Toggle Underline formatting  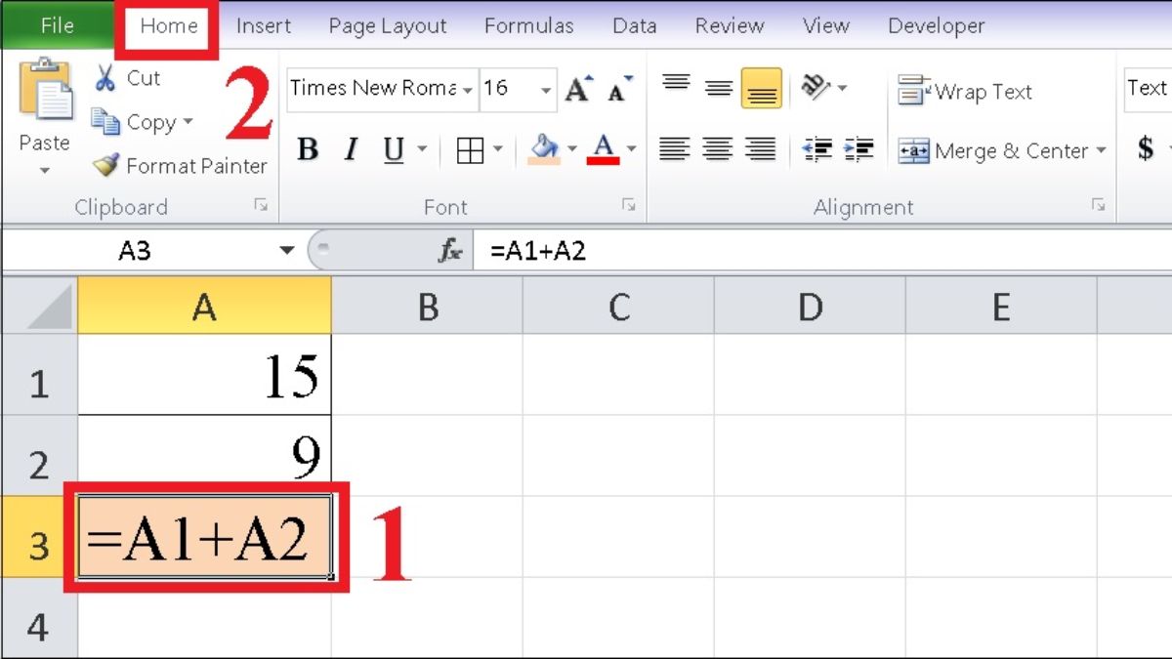(x=394, y=150)
